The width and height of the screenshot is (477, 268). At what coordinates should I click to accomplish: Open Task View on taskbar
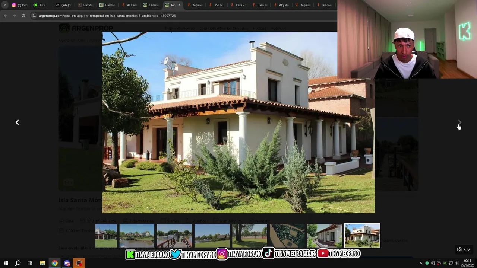click(x=30, y=263)
